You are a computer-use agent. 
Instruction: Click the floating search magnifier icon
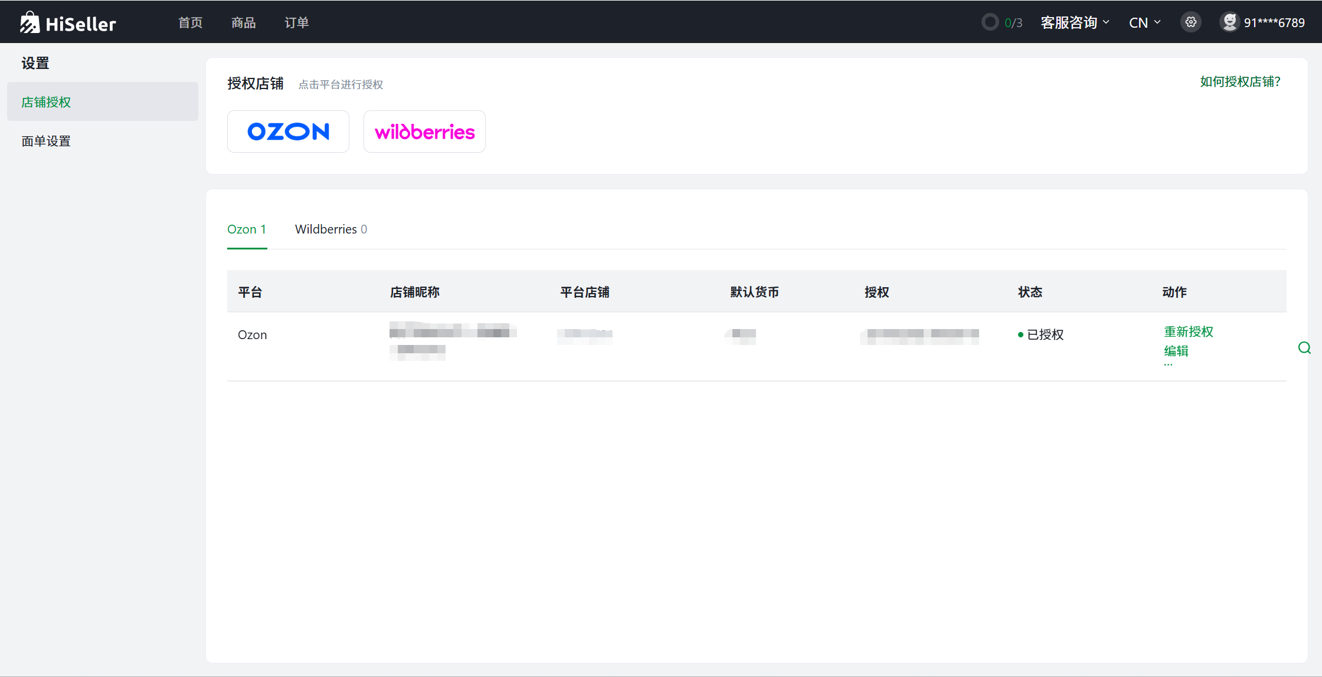click(x=1304, y=348)
